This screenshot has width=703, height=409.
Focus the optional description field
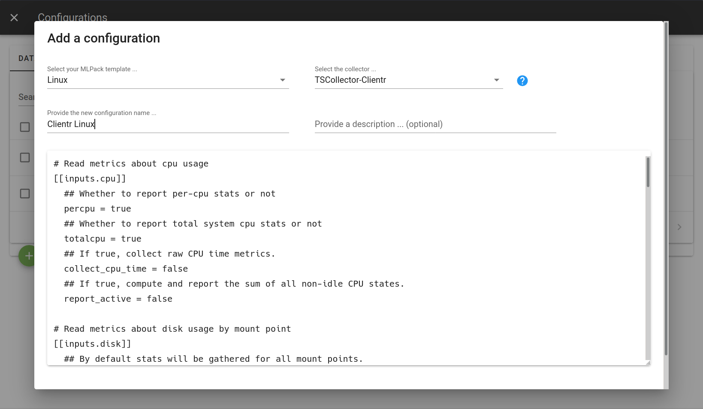click(435, 124)
